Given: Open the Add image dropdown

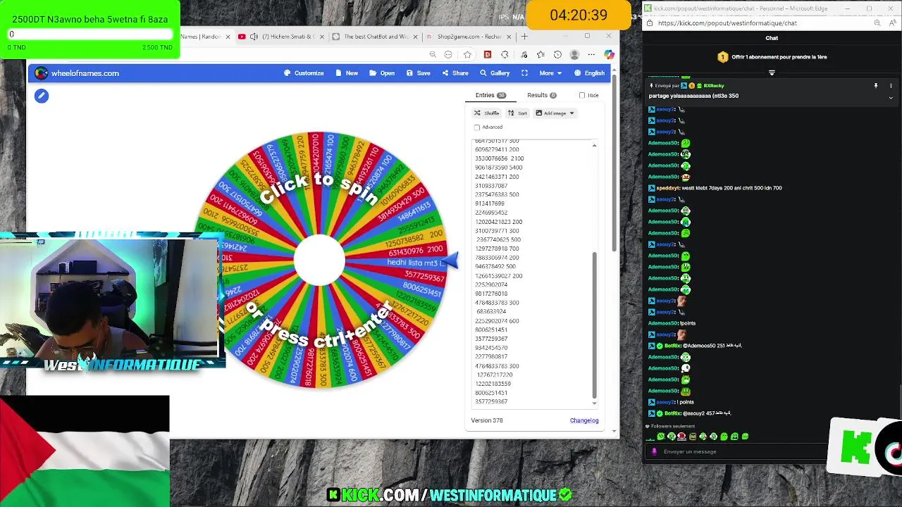Looking at the screenshot, I should (x=555, y=113).
